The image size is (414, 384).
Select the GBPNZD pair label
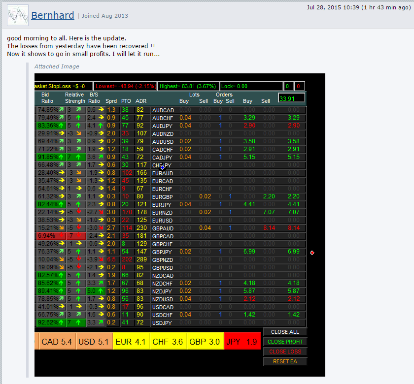tap(163, 260)
